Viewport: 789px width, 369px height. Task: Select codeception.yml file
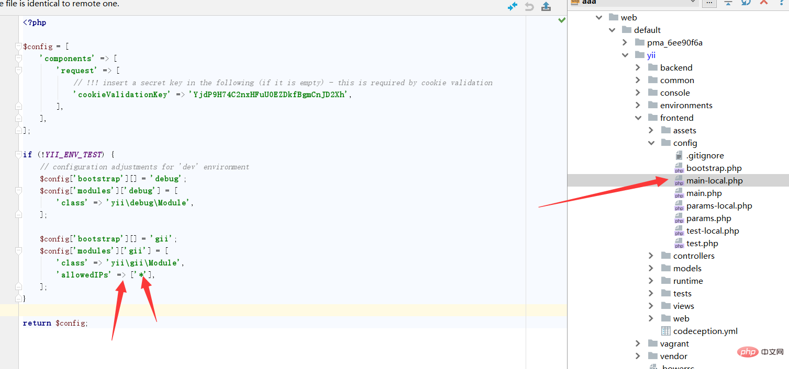point(705,331)
